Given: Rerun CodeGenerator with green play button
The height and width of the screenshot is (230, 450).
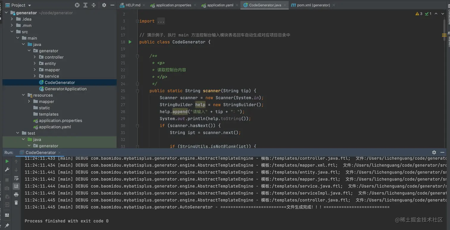Looking at the screenshot, I should pos(7,161).
